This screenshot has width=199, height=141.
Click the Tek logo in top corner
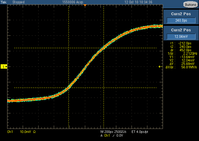(3, 2)
